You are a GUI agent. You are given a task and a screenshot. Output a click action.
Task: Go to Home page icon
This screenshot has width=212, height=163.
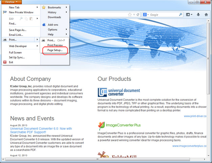point(206,15)
